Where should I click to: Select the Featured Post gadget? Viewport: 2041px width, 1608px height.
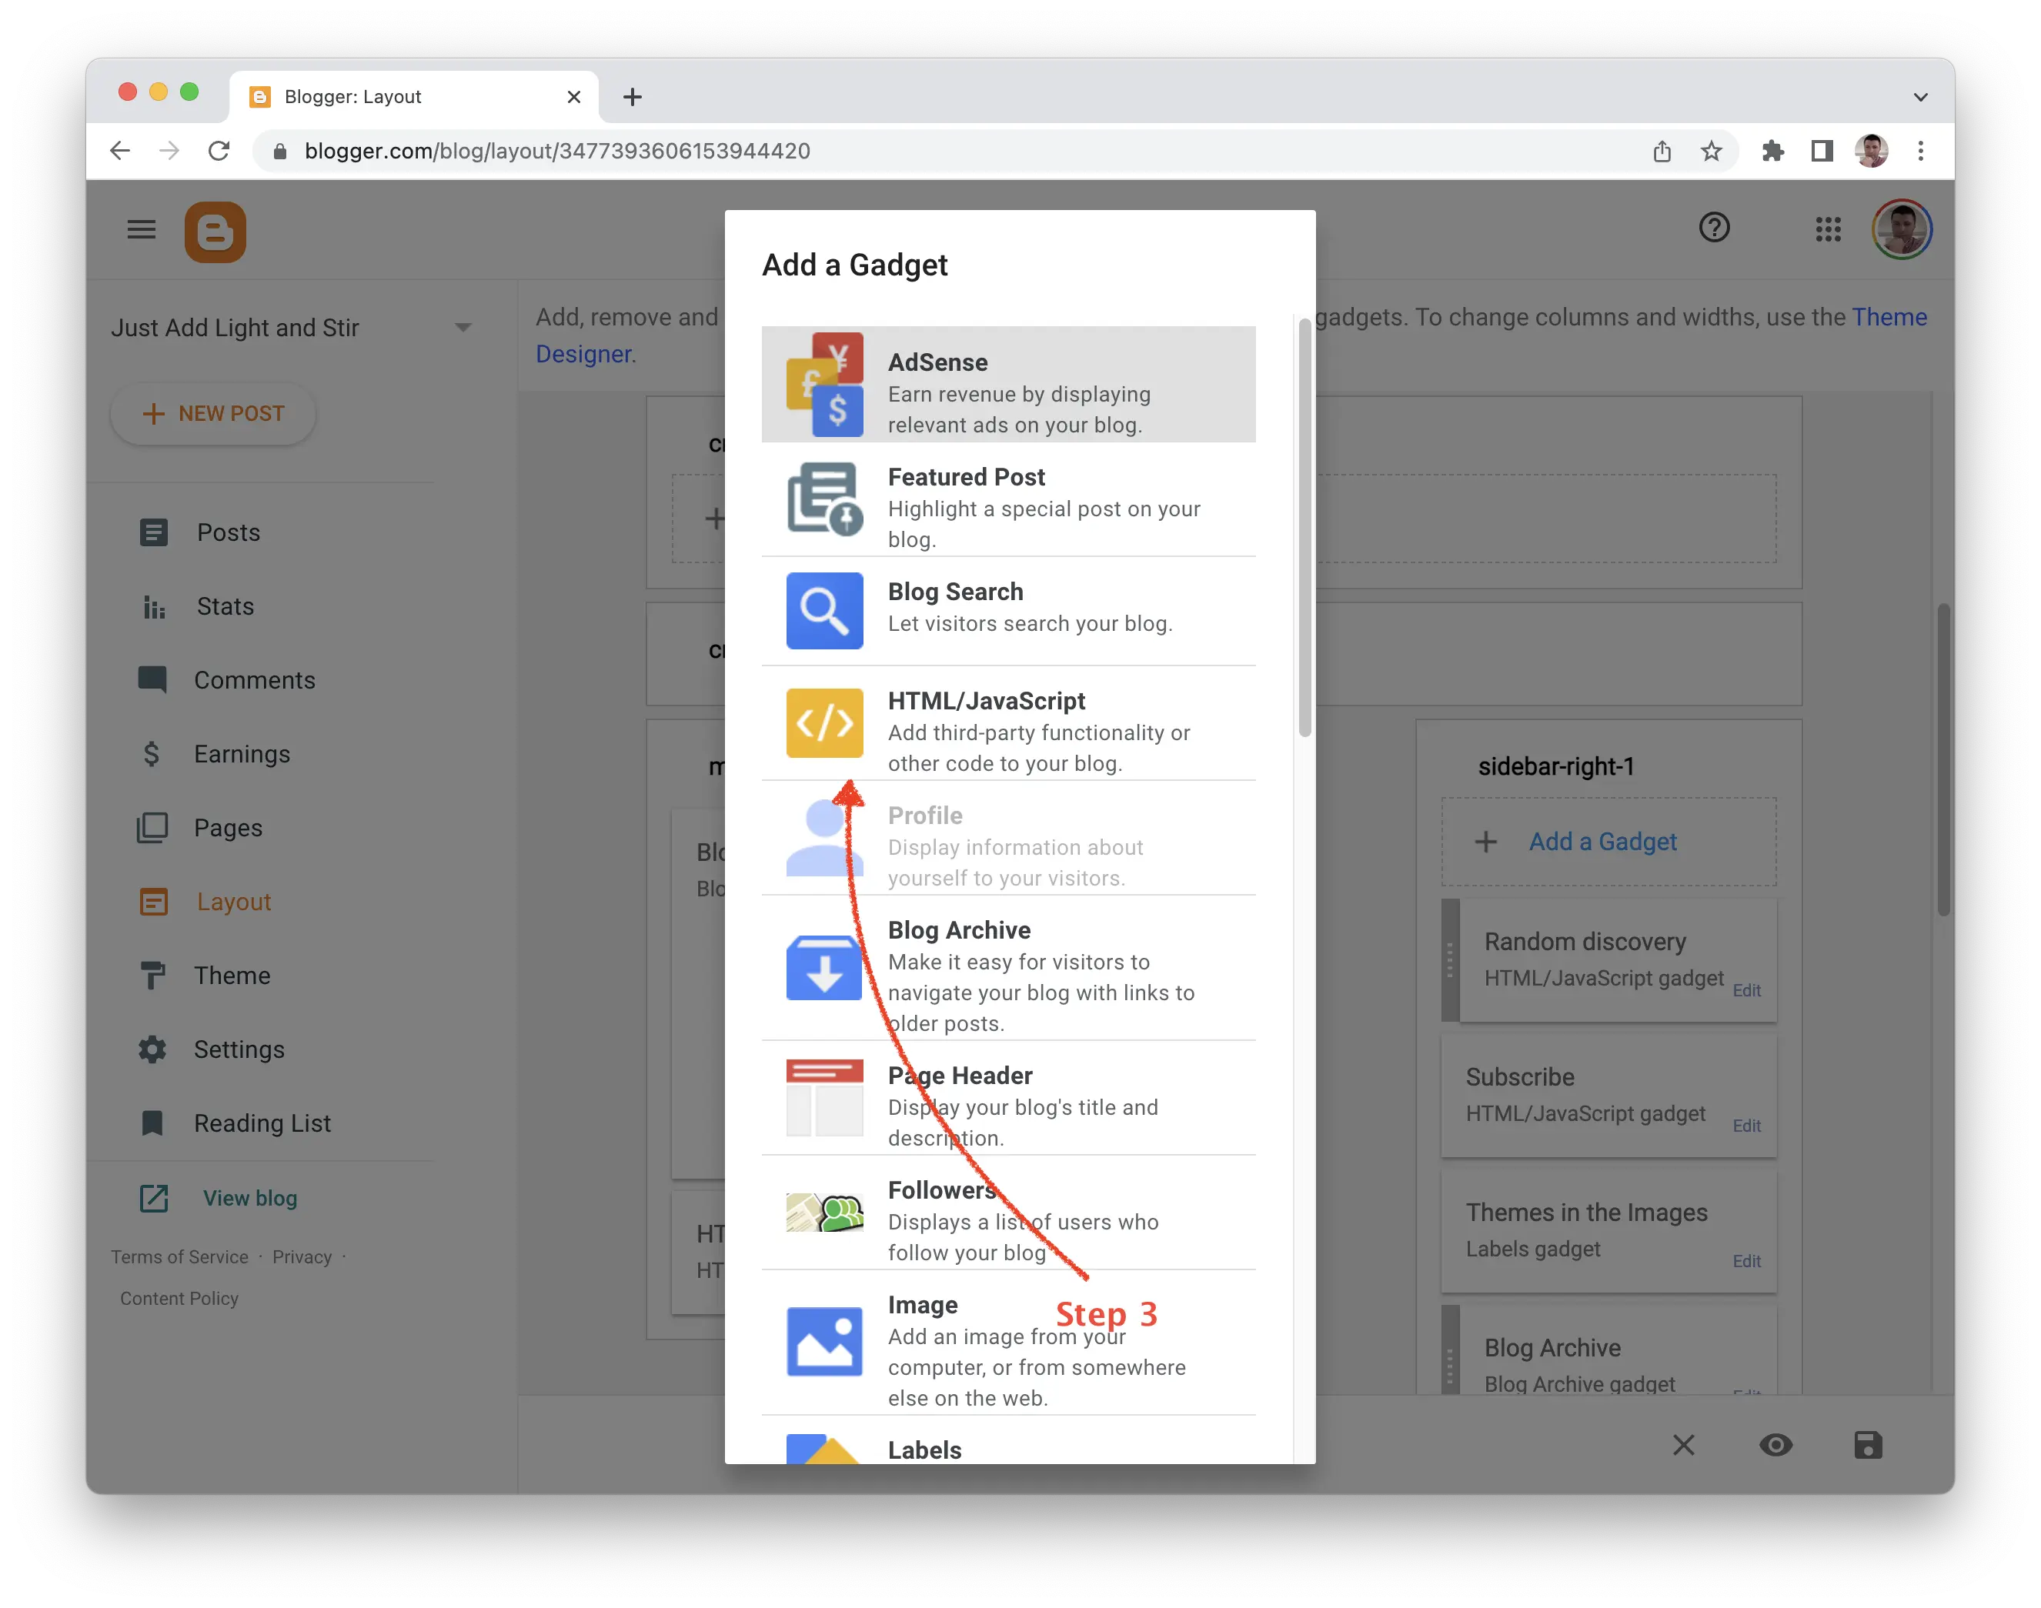pyautogui.click(x=1007, y=500)
